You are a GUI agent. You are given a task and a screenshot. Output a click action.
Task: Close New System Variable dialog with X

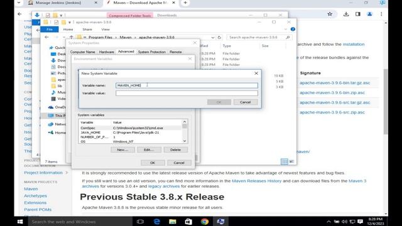256,73
